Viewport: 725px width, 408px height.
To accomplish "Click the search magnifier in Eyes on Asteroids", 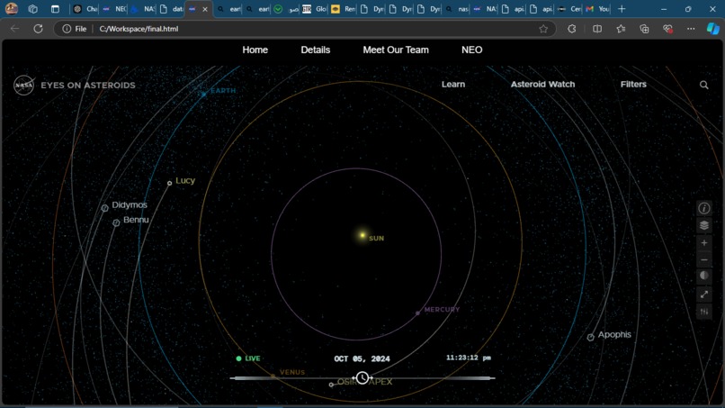I will pyautogui.click(x=703, y=85).
